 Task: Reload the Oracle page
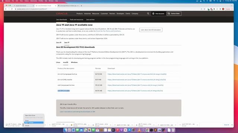[x=12, y=9]
